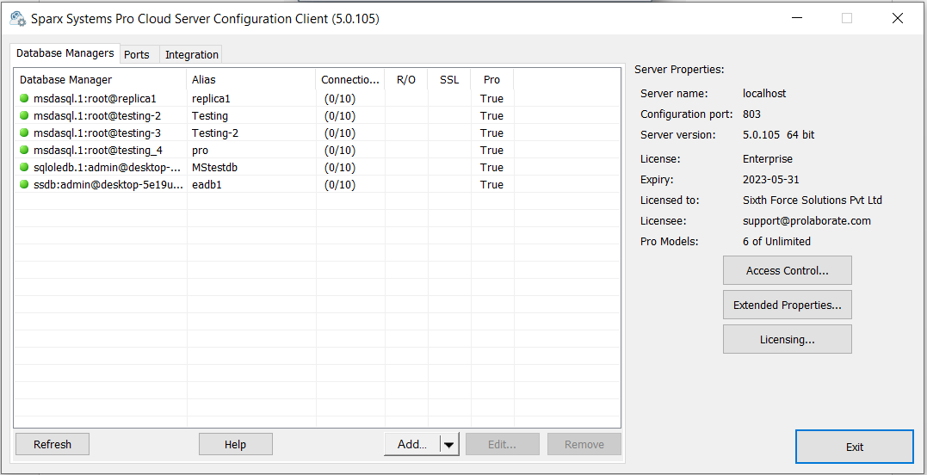Click green status dot for ssdb:admin row

(24, 184)
